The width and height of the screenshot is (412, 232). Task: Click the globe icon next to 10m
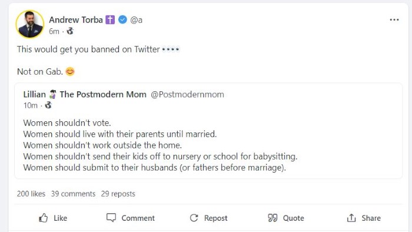tap(48, 105)
